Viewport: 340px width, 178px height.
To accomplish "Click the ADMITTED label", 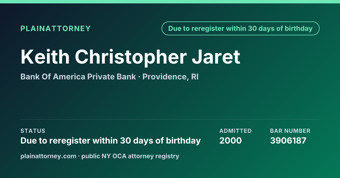I will tap(235, 131).
